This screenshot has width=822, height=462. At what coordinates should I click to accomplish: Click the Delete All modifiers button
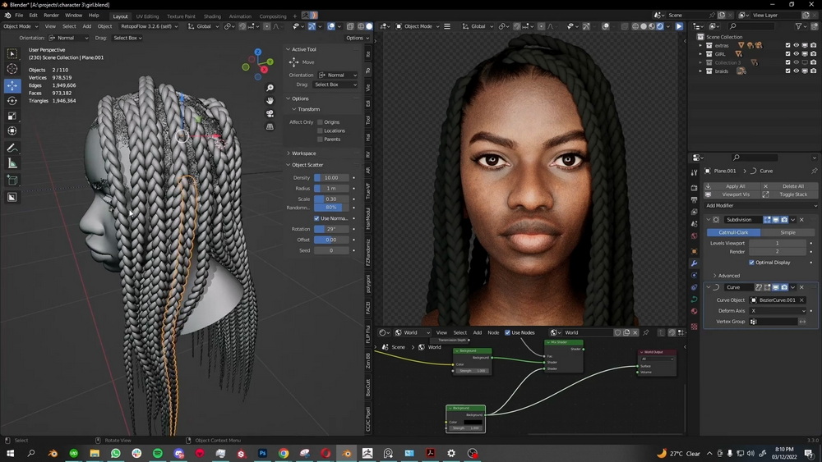click(x=789, y=186)
